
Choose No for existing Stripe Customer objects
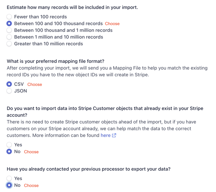pyautogui.click(x=9, y=151)
